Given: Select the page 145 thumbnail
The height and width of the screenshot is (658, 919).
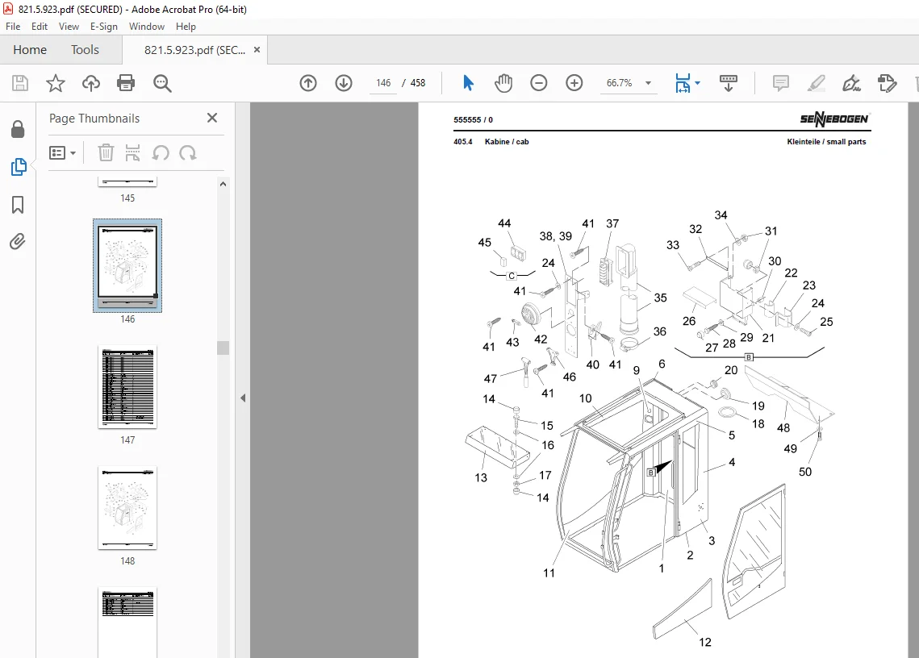Looking at the screenshot, I should pyautogui.click(x=127, y=183).
